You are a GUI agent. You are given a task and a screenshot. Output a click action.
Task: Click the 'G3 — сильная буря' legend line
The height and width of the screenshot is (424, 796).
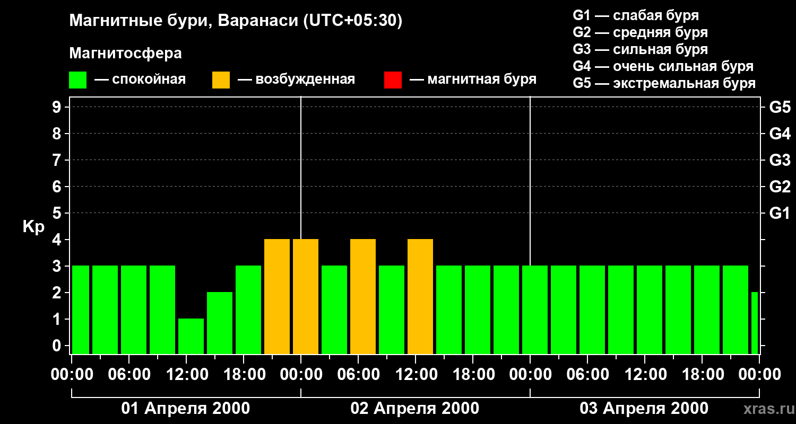tap(640, 49)
